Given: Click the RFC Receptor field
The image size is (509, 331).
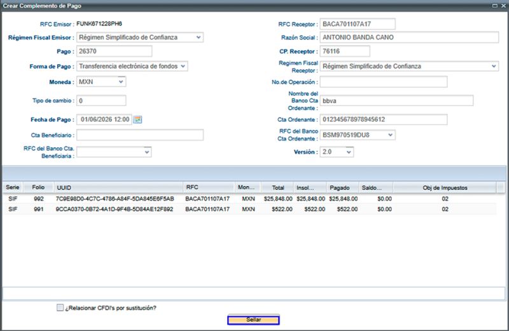Looking at the screenshot, I should [358, 24].
